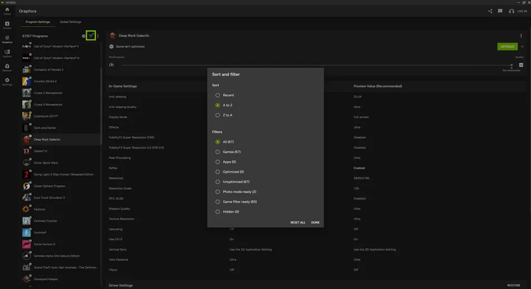The image size is (531, 289).
Task: Click the share icon in header
Action: point(490,11)
